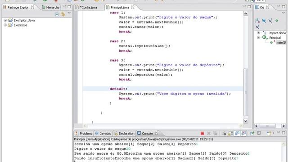The image size is (288, 162).
Task: Toggle Hide Non-Public Members green dot
Action: tap(277, 21)
